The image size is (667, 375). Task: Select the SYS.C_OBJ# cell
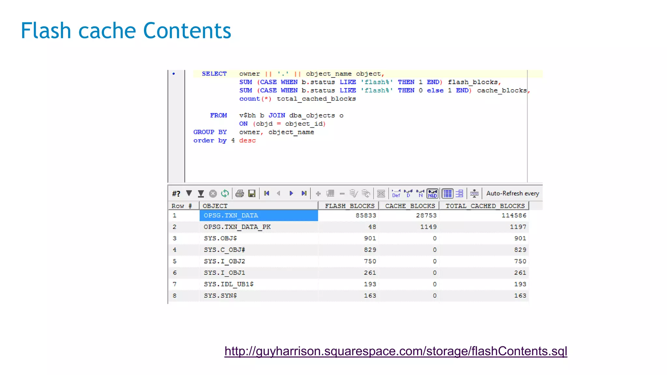pos(259,250)
